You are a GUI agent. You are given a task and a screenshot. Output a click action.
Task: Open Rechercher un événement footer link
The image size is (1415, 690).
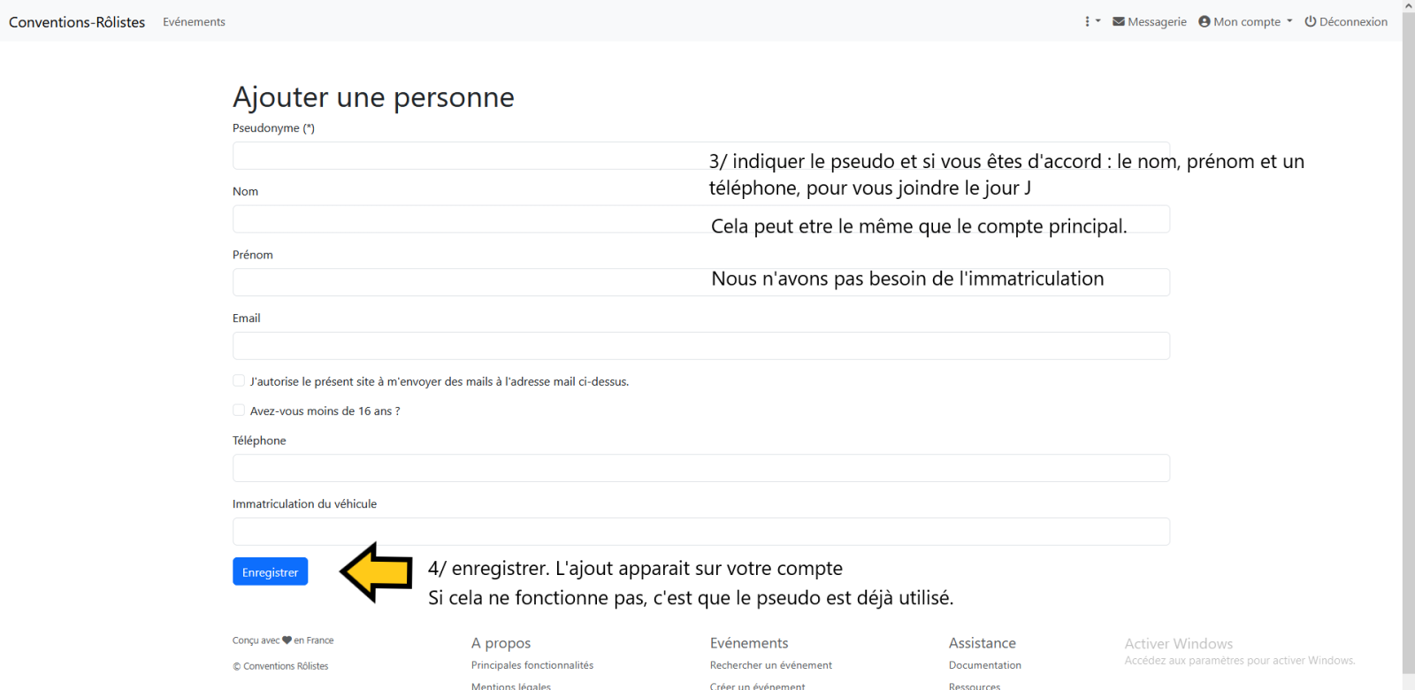click(x=770, y=665)
